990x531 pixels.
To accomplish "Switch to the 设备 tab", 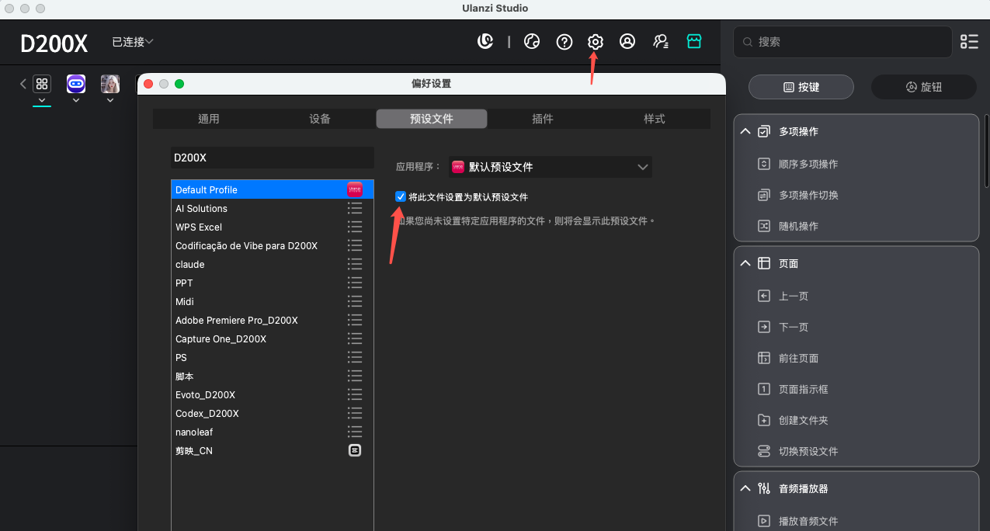I will coord(320,119).
